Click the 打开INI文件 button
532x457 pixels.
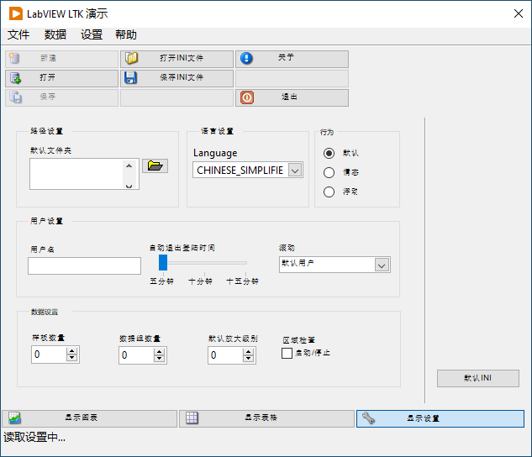(176, 59)
